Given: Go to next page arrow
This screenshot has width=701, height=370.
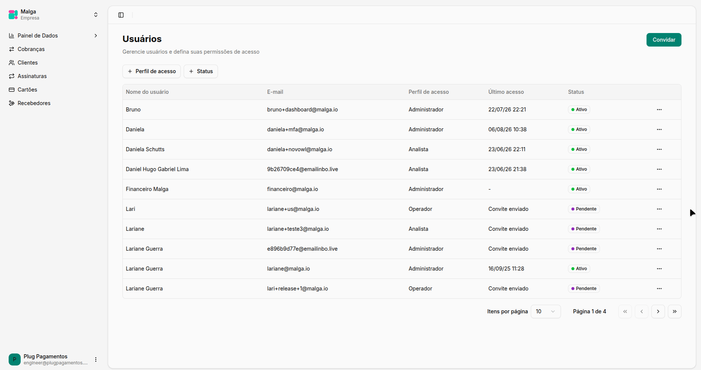Looking at the screenshot, I should tap(658, 311).
